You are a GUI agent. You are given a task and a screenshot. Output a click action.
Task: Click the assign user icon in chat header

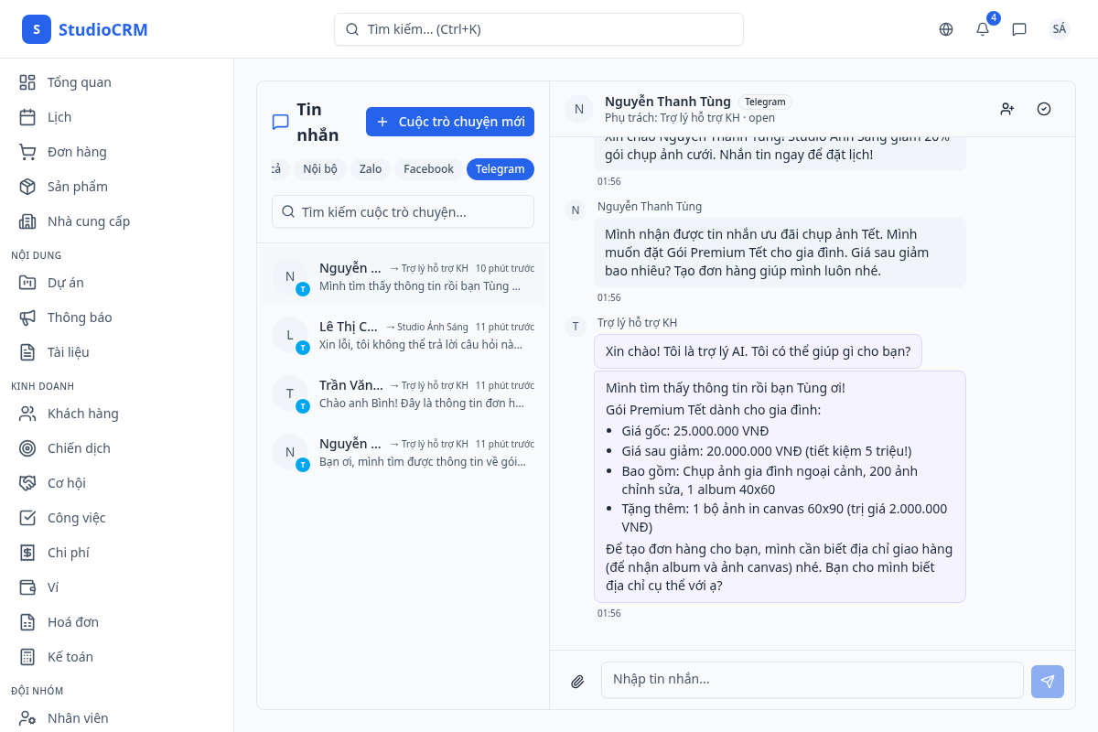click(1007, 109)
